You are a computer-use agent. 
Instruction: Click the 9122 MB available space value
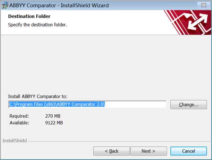(54, 123)
